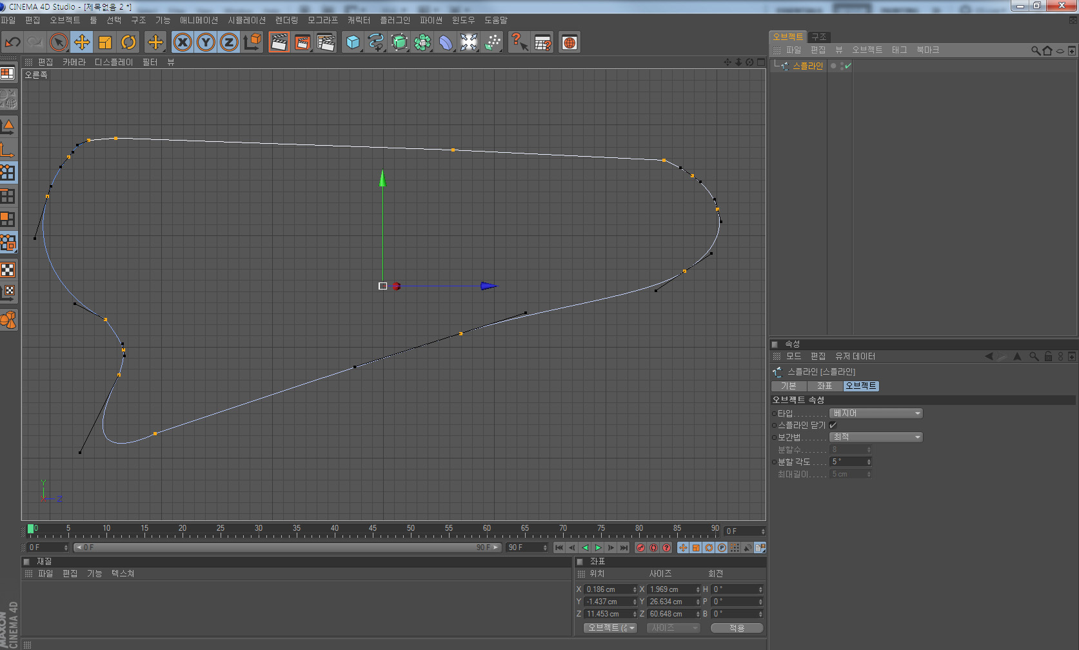Switch to the 구조 tab

(819, 37)
